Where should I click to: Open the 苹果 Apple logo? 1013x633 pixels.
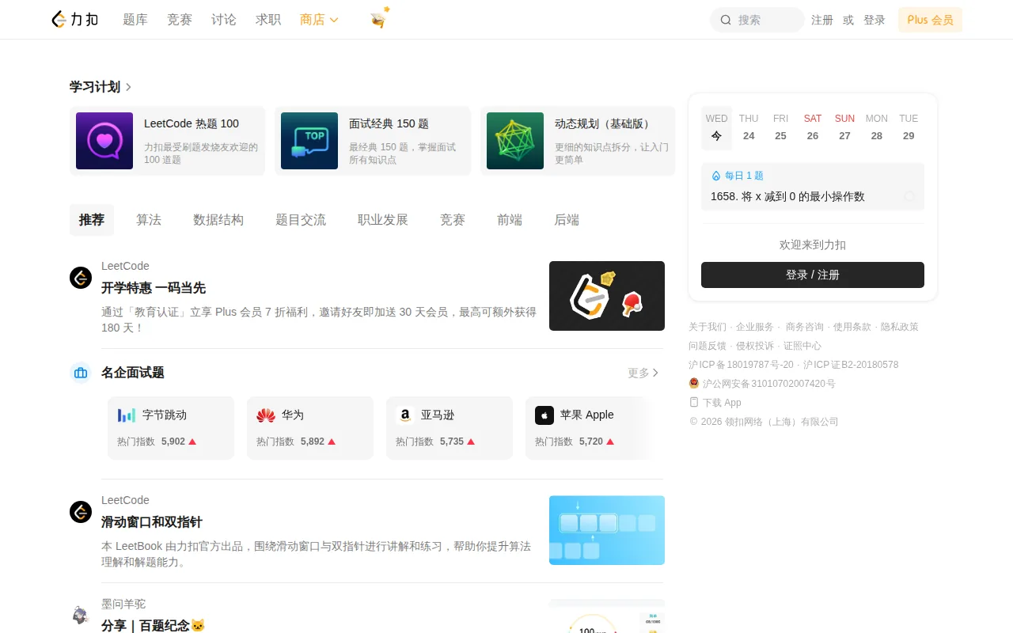tap(544, 415)
